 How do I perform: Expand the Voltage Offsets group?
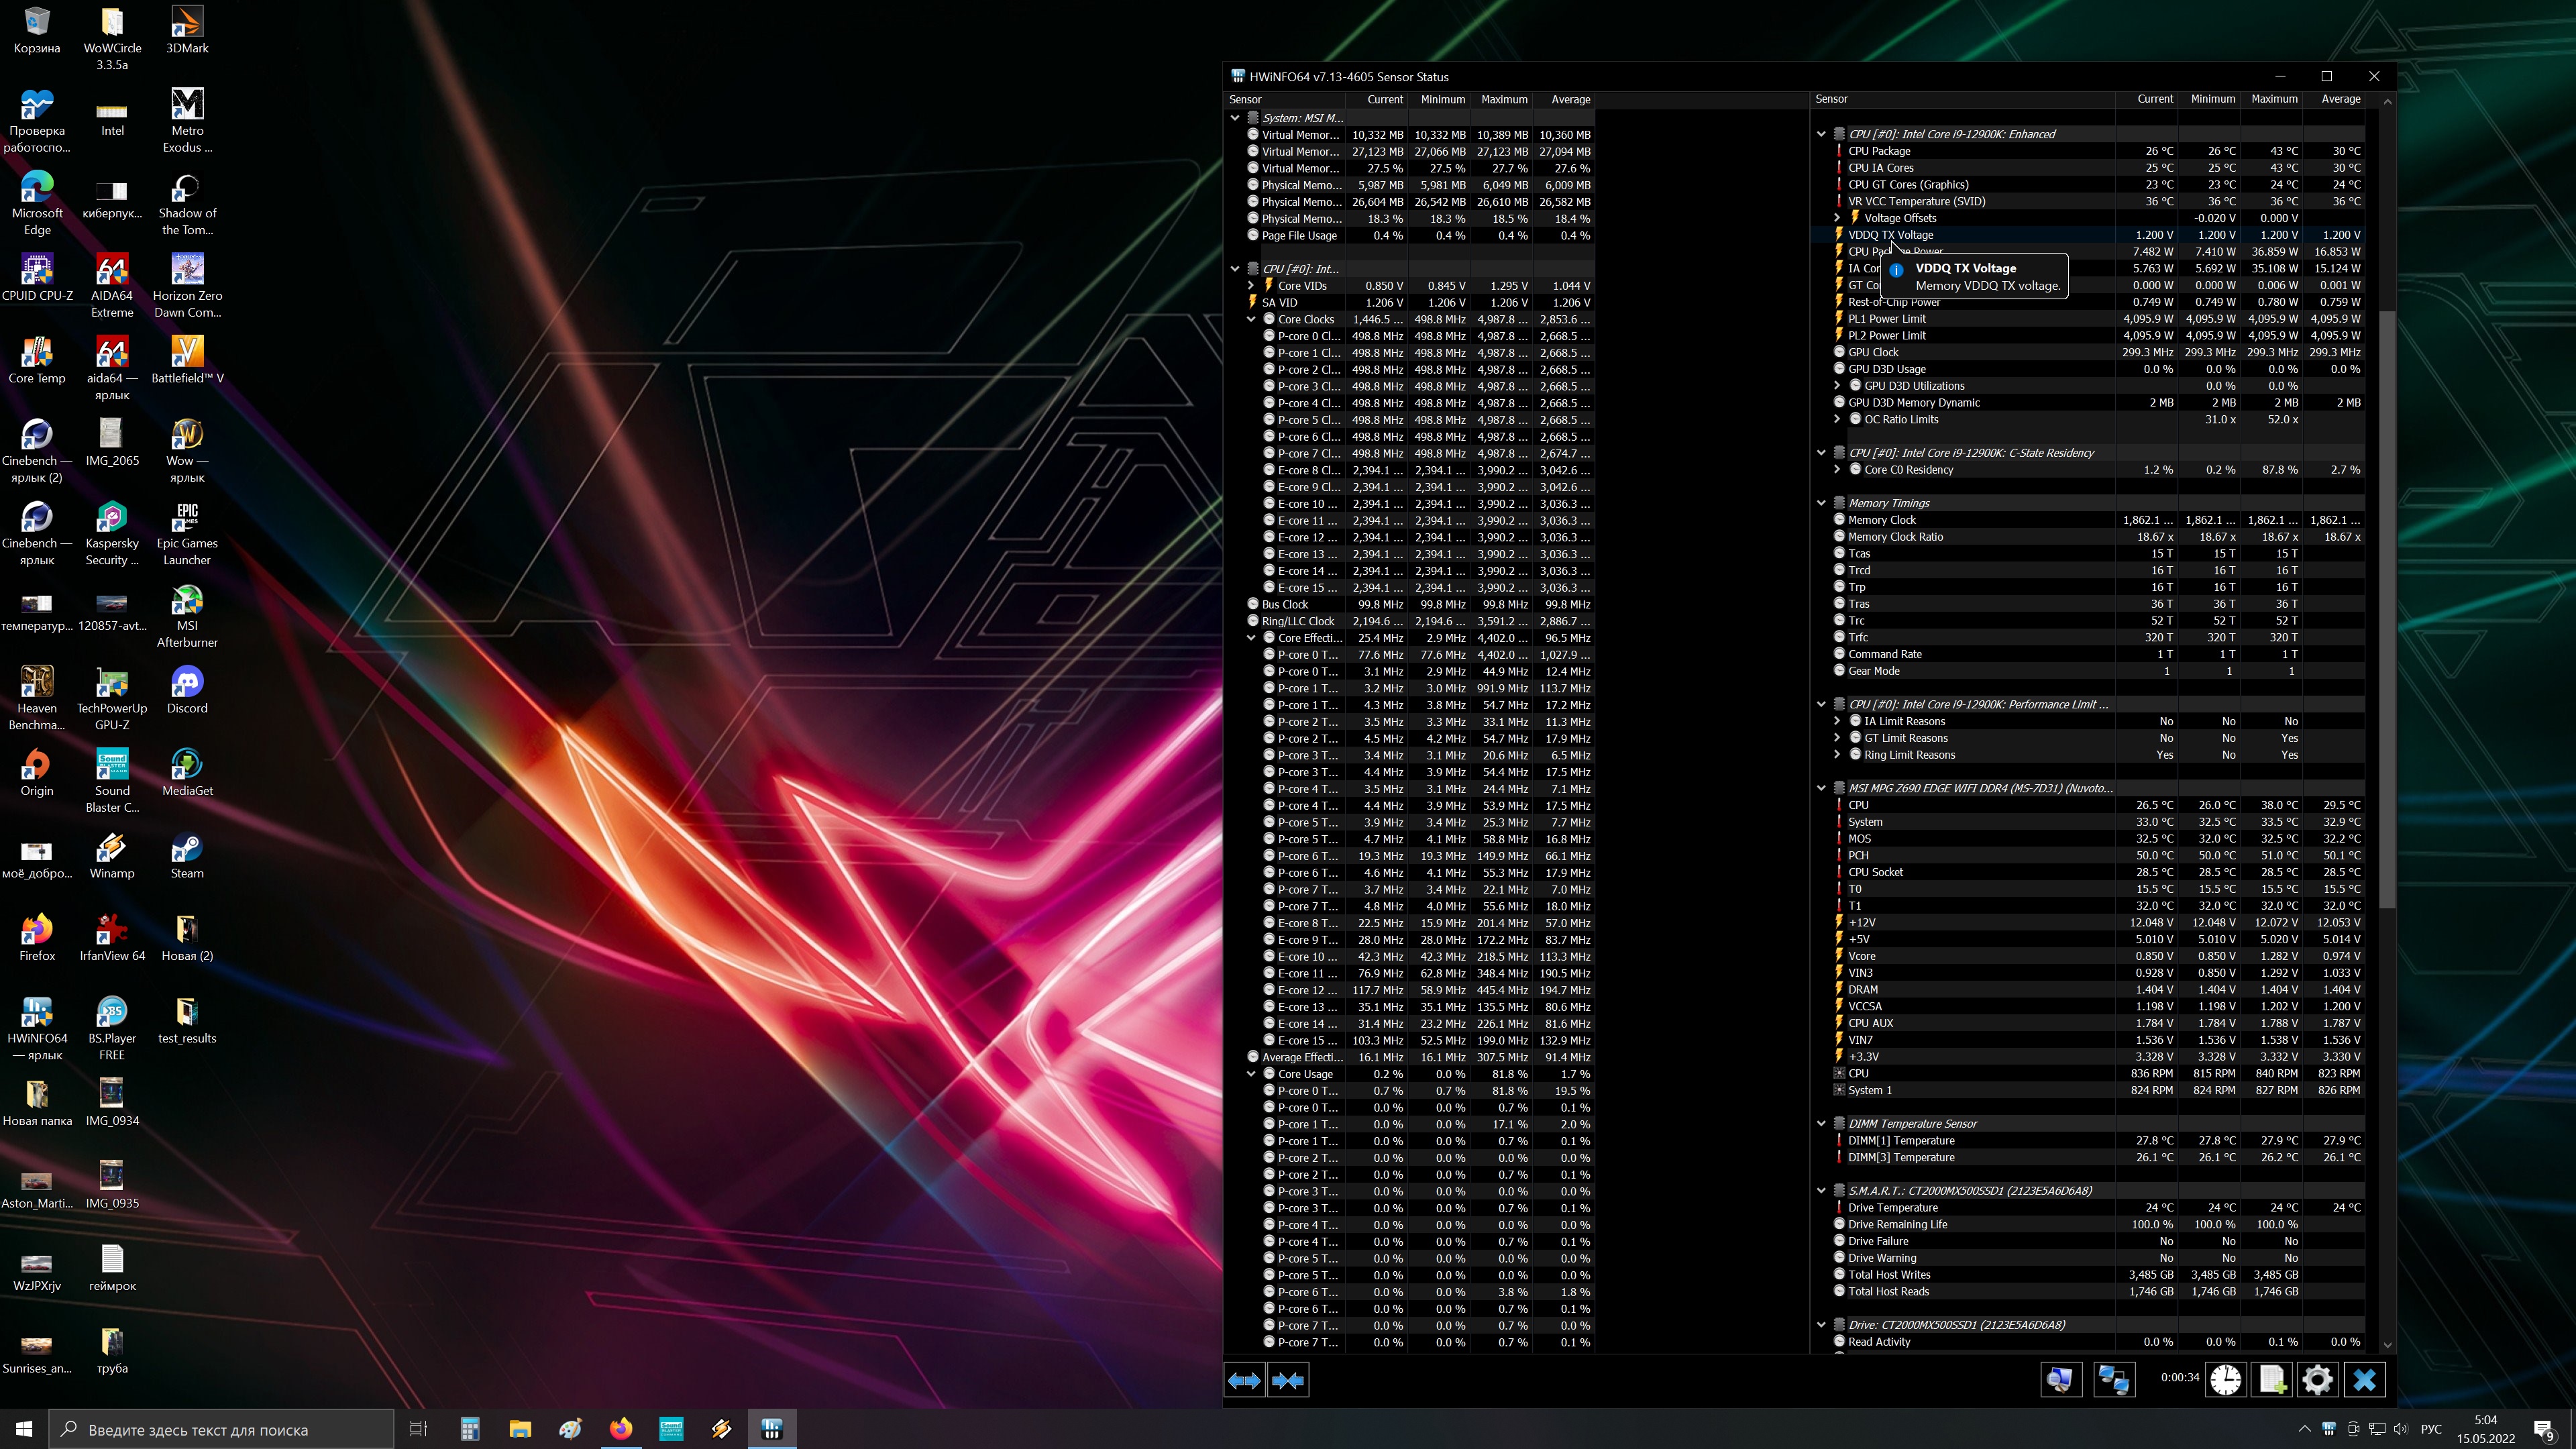pos(1837,218)
